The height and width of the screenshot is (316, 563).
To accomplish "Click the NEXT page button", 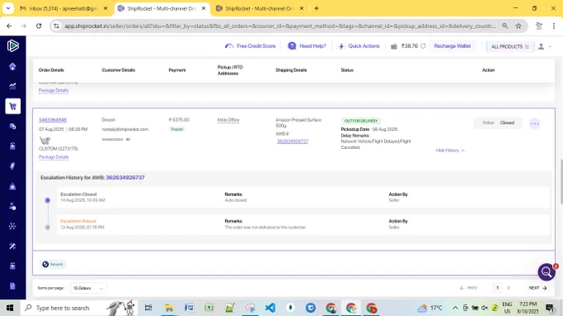I will (x=537, y=288).
